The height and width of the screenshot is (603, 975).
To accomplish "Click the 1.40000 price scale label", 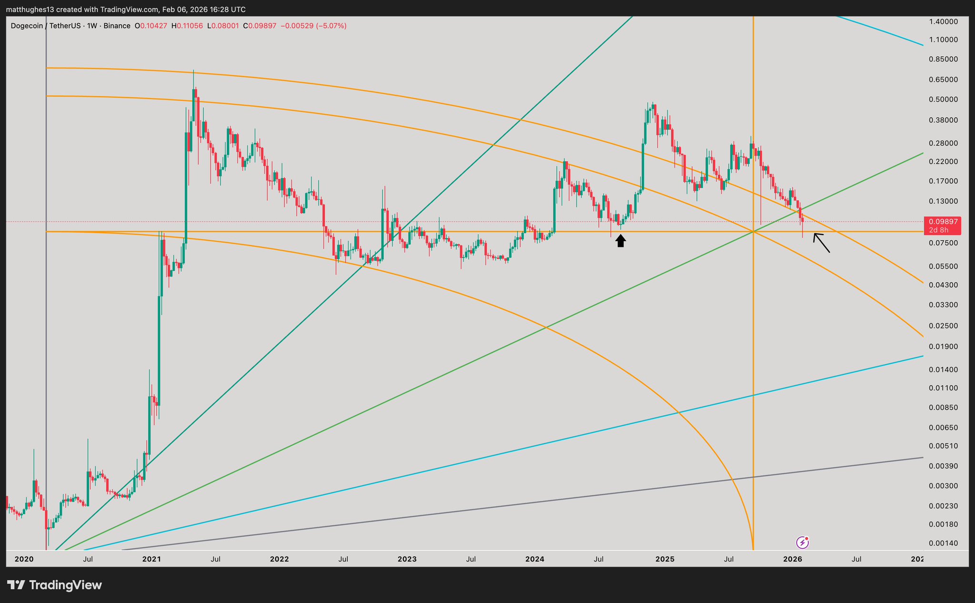I will point(943,21).
